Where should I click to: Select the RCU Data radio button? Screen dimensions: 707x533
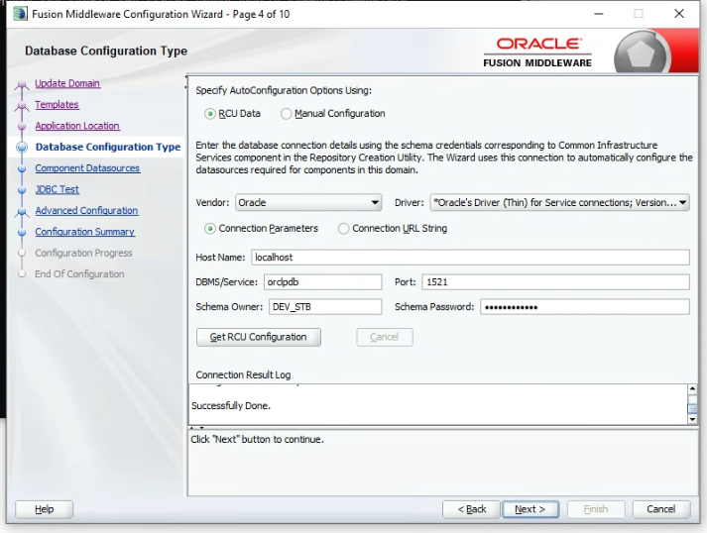[209, 114]
